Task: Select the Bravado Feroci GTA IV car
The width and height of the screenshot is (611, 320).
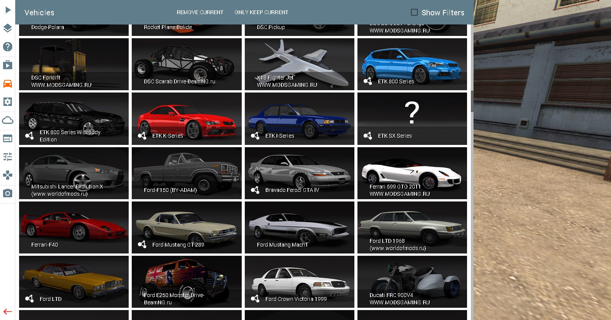Action: point(299,173)
